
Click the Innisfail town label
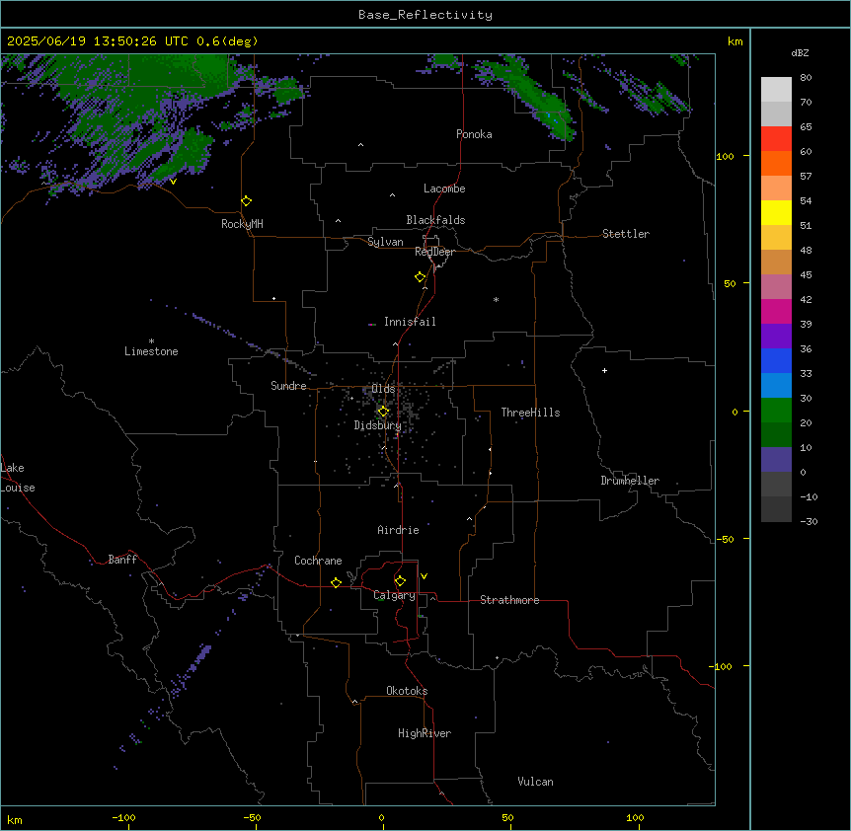click(410, 322)
